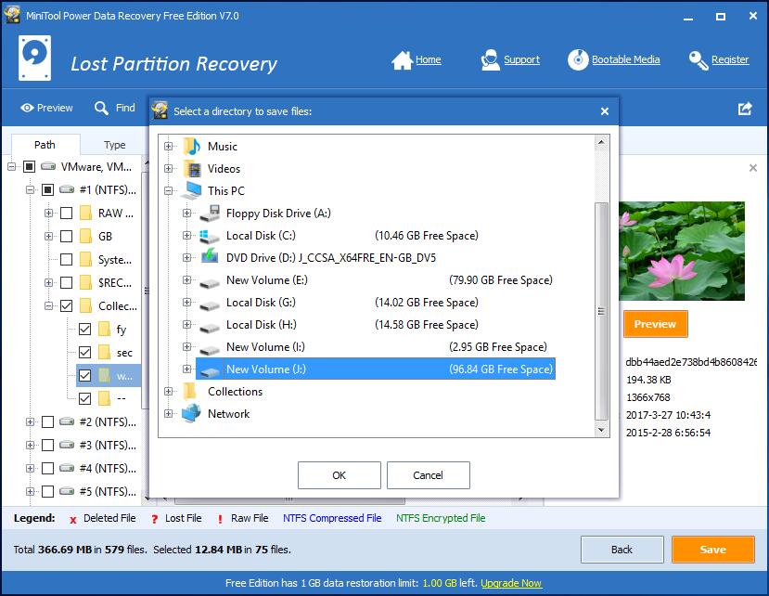
Task: Open Support via the headset icon
Action: point(491,60)
